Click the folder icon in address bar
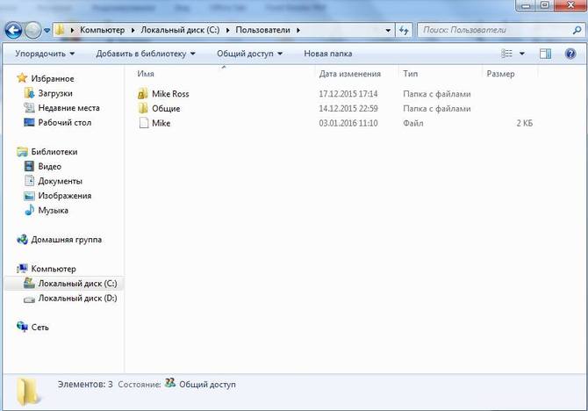 (x=60, y=30)
